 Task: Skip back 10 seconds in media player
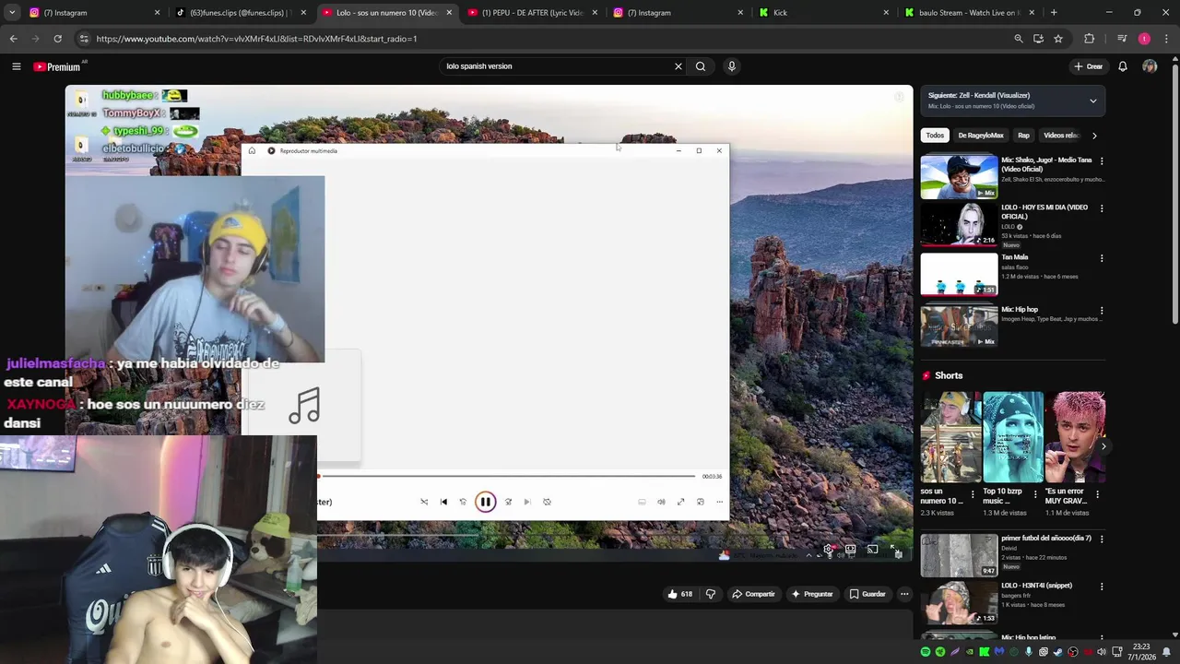click(463, 502)
